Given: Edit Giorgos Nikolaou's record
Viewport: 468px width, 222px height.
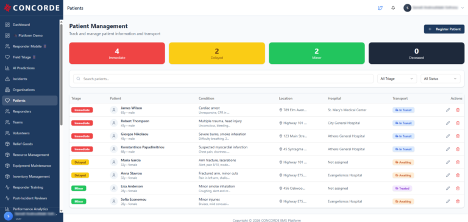Looking at the screenshot, I should pos(448,136).
